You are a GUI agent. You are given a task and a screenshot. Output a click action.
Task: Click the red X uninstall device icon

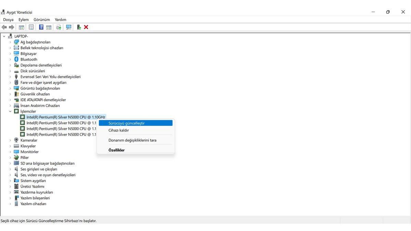[x=86, y=27]
